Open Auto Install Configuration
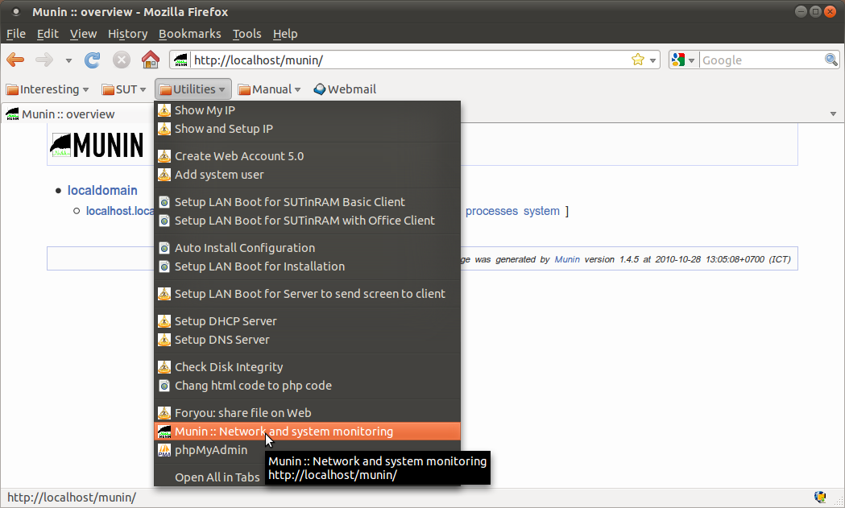 tap(307, 248)
